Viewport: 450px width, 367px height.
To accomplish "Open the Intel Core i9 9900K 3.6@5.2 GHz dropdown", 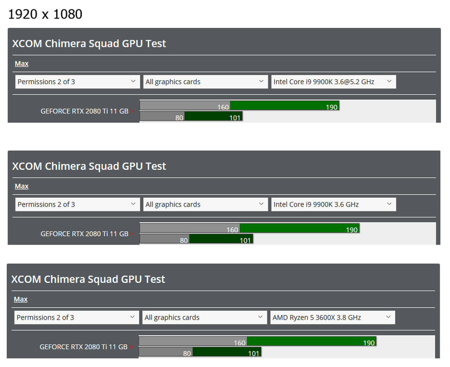I will click(x=333, y=82).
